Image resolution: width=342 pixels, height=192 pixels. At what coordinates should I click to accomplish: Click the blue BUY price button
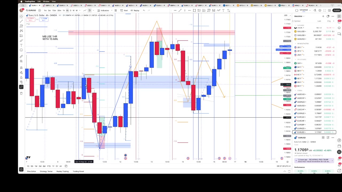pos(44,19)
